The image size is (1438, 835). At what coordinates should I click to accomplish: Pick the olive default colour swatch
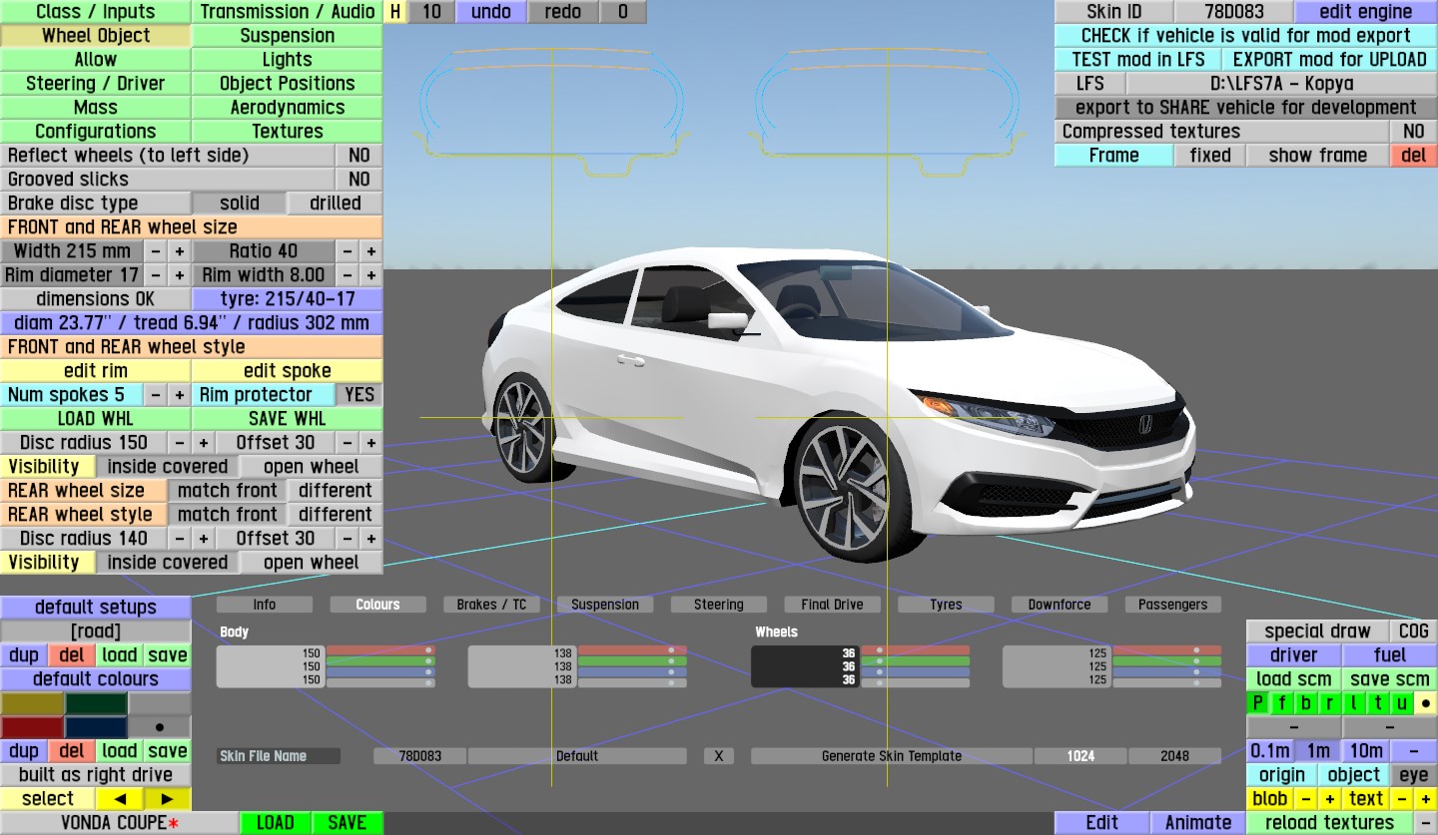(x=32, y=703)
